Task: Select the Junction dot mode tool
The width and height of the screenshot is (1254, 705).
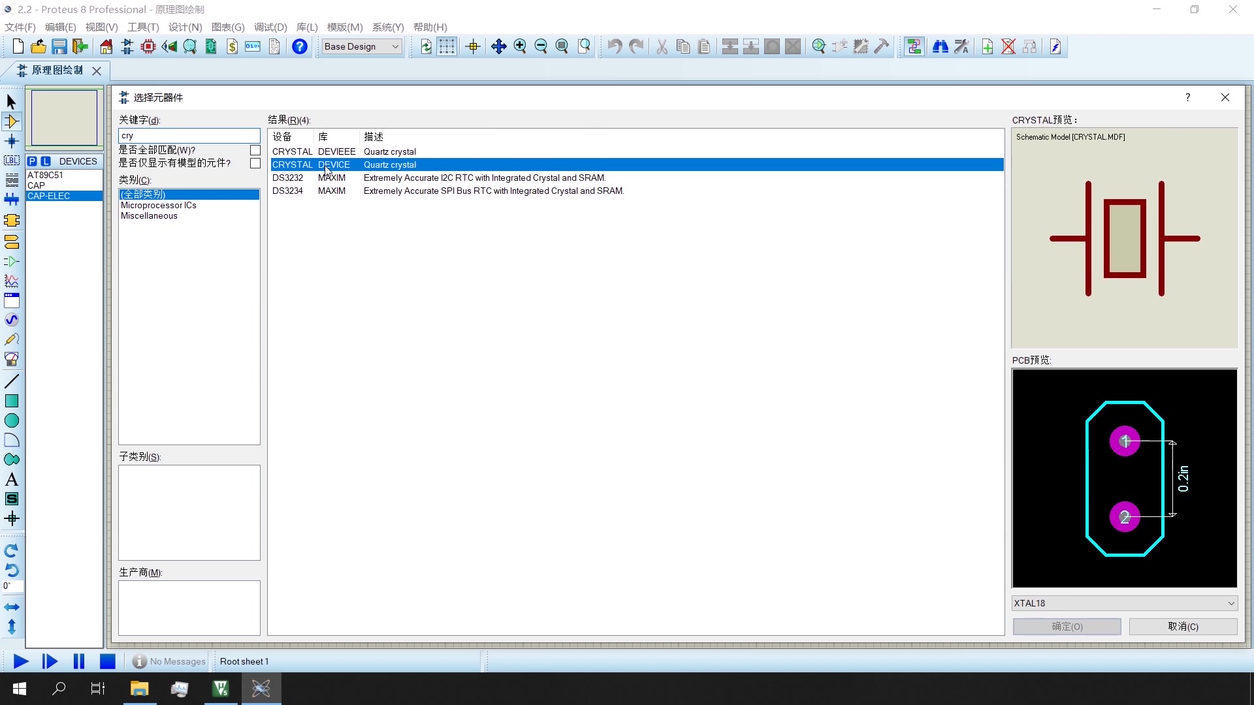Action: pyautogui.click(x=11, y=141)
